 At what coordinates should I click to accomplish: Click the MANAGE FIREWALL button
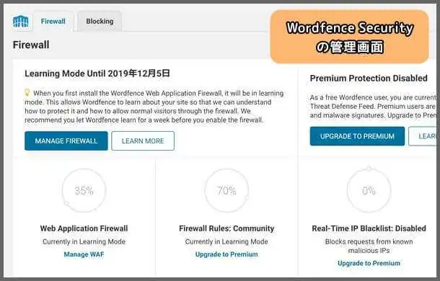click(66, 140)
